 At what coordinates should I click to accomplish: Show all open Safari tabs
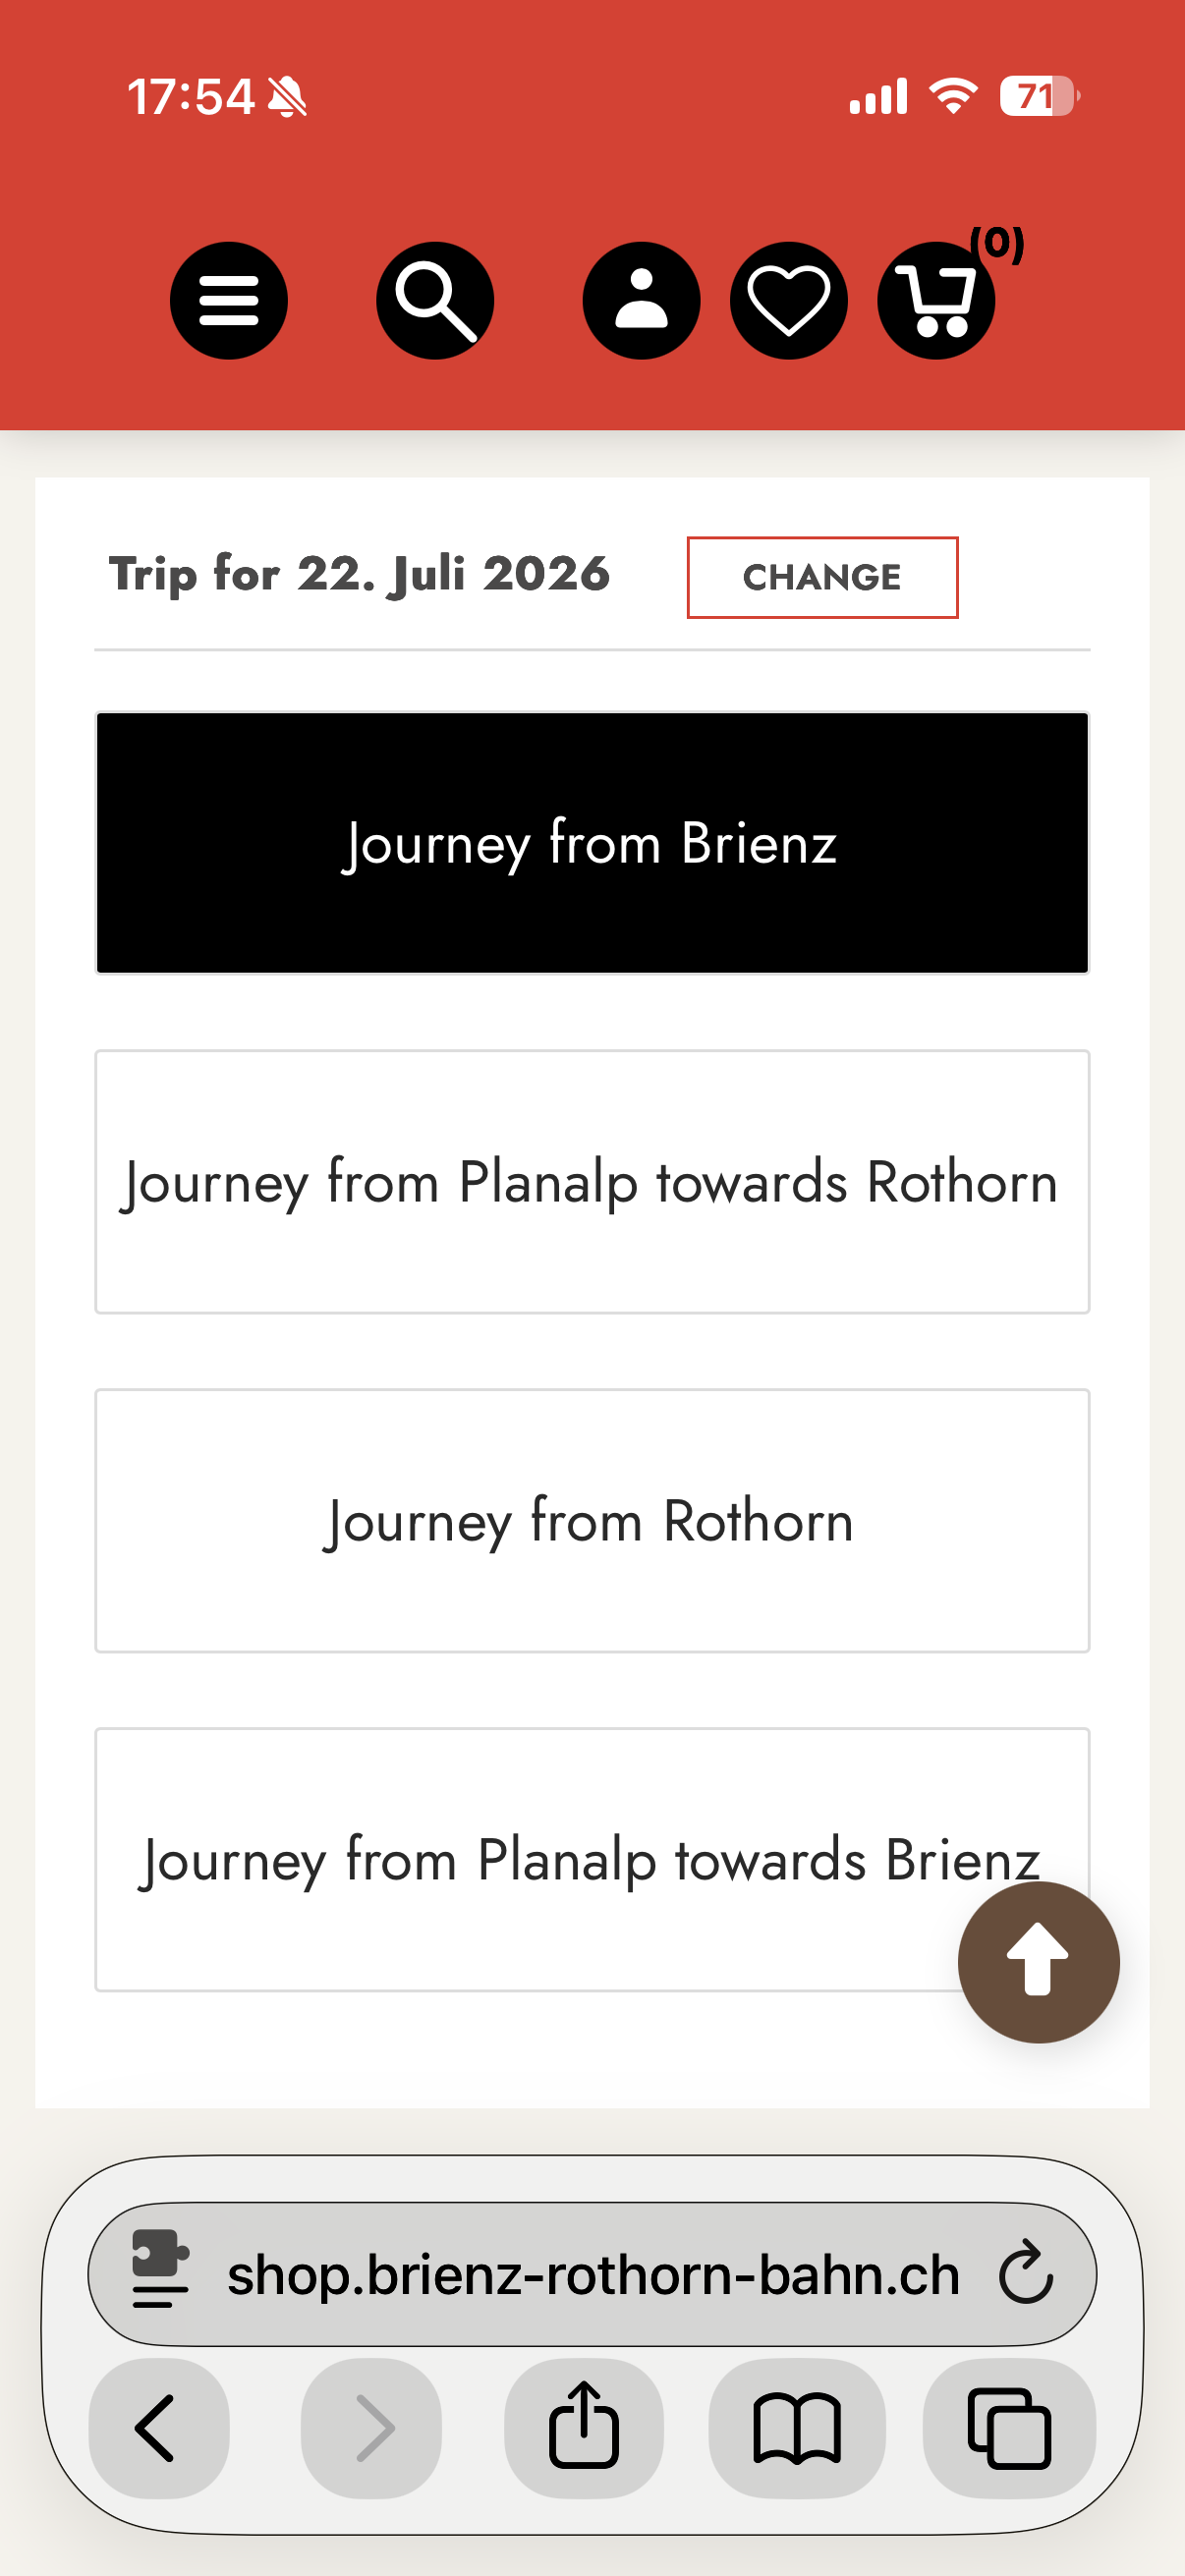pos(1009,2428)
